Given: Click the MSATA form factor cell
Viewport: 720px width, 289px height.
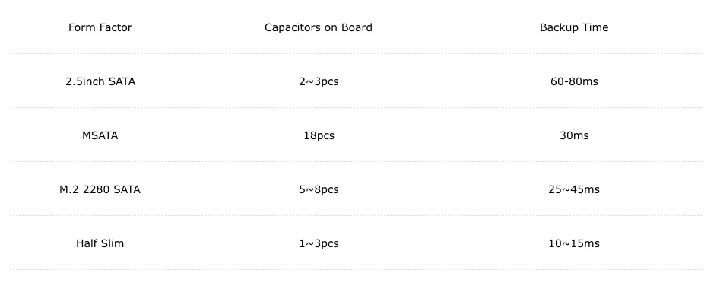Looking at the screenshot, I should [100, 135].
